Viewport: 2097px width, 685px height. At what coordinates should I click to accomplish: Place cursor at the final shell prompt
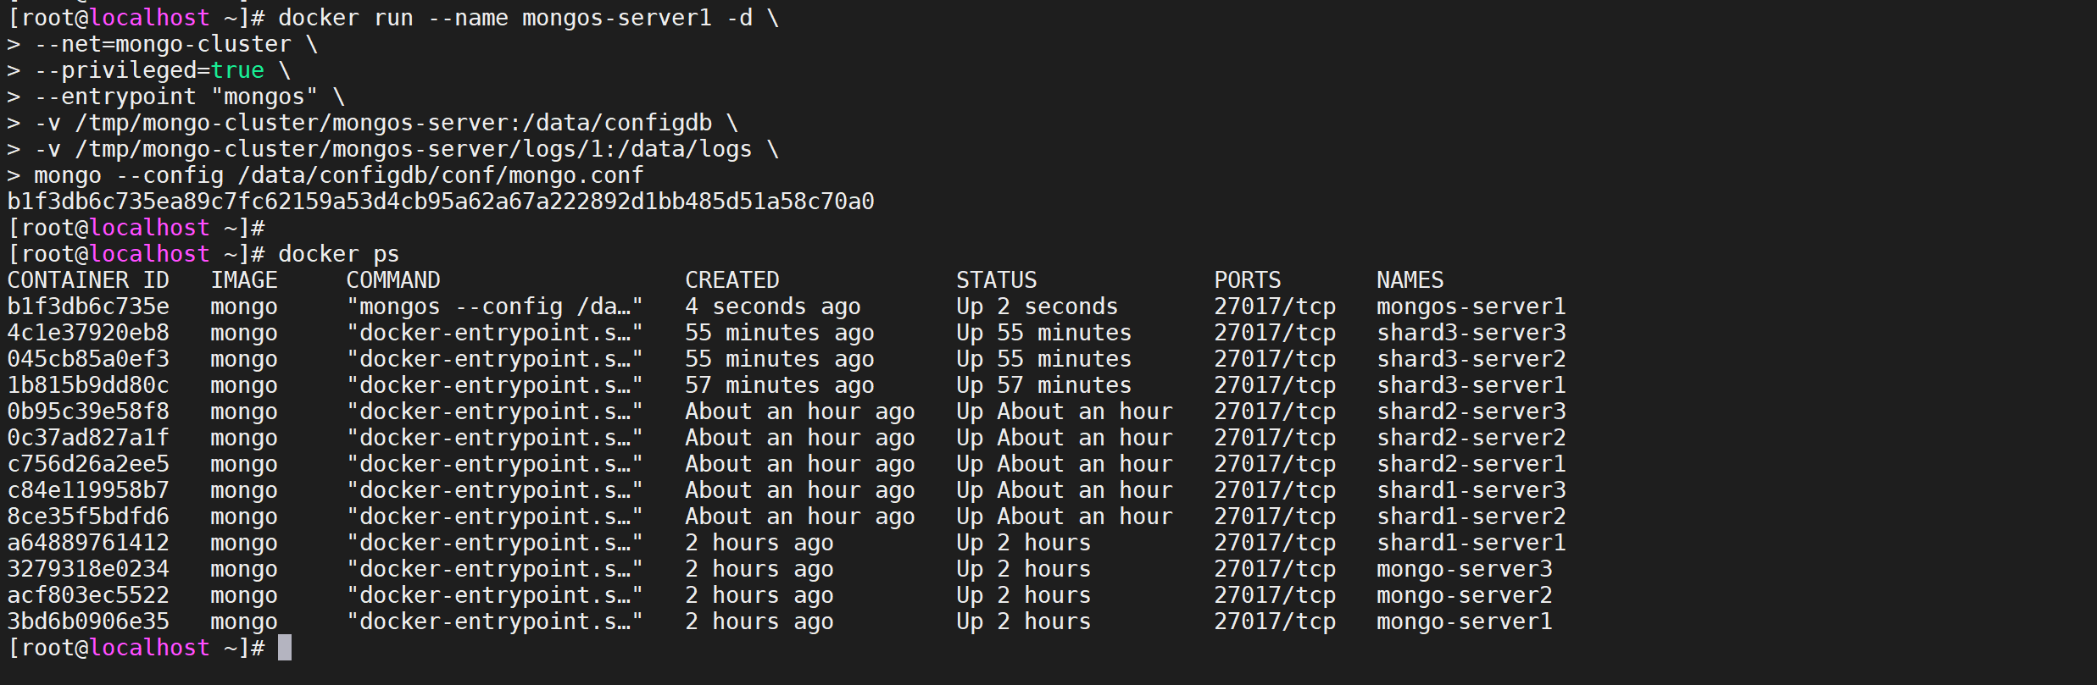coord(285,648)
